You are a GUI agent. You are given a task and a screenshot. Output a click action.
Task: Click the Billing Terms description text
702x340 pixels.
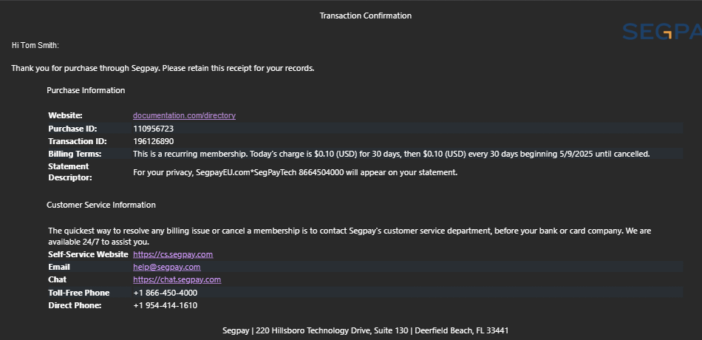392,154
